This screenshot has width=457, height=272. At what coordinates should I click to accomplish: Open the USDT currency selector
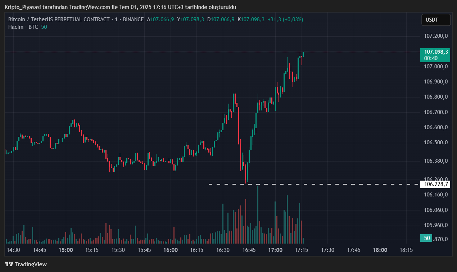436,20
